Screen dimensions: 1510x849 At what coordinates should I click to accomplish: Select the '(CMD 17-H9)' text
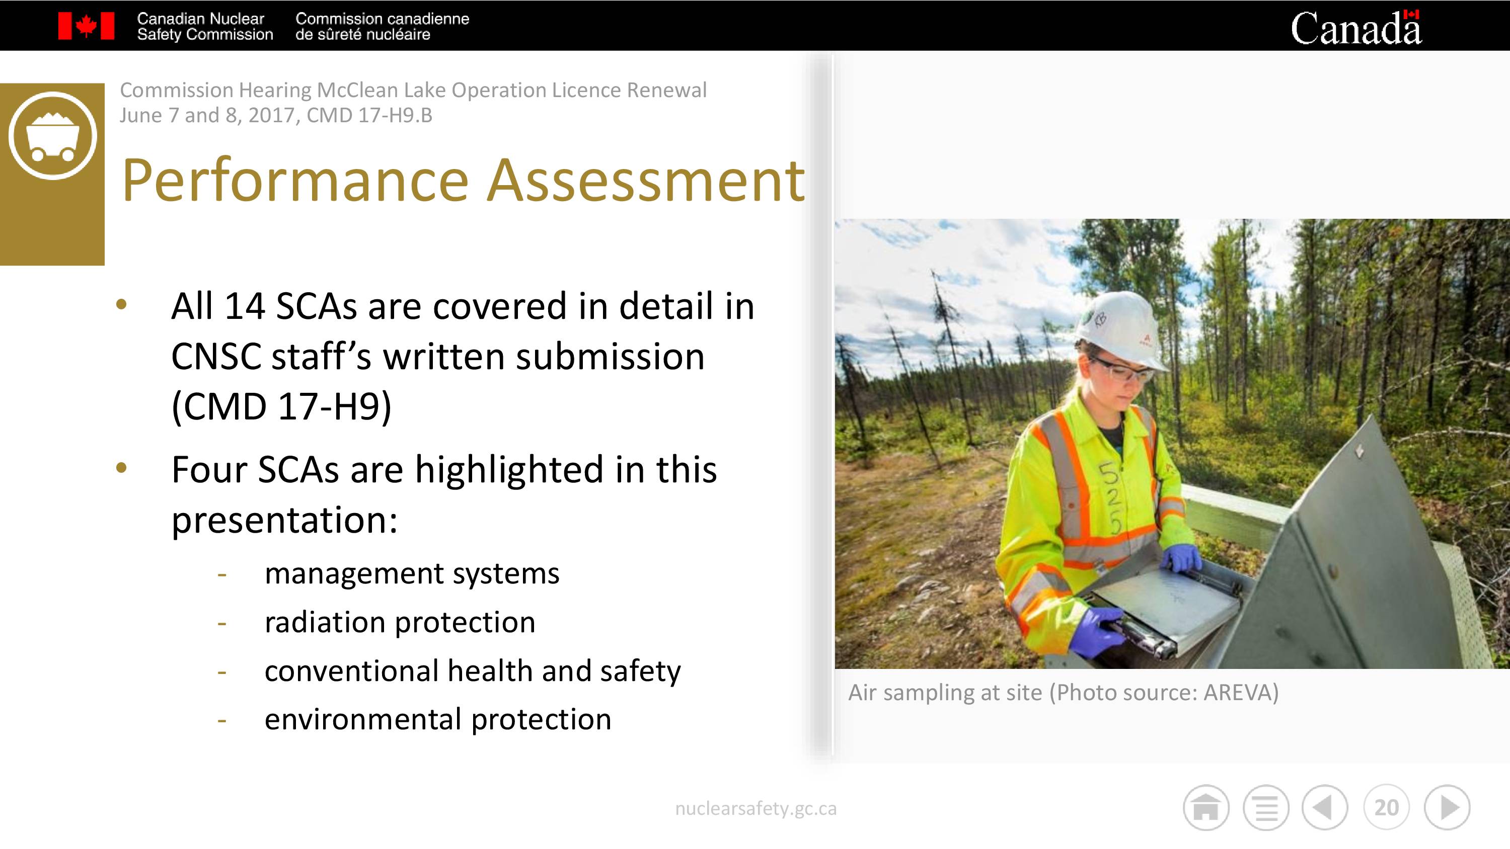tap(281, 406)
